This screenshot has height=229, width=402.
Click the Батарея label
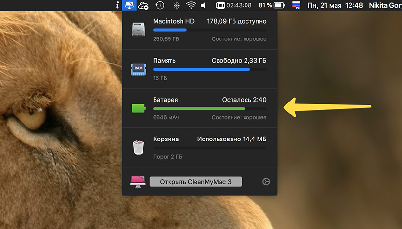click(165, 100)
